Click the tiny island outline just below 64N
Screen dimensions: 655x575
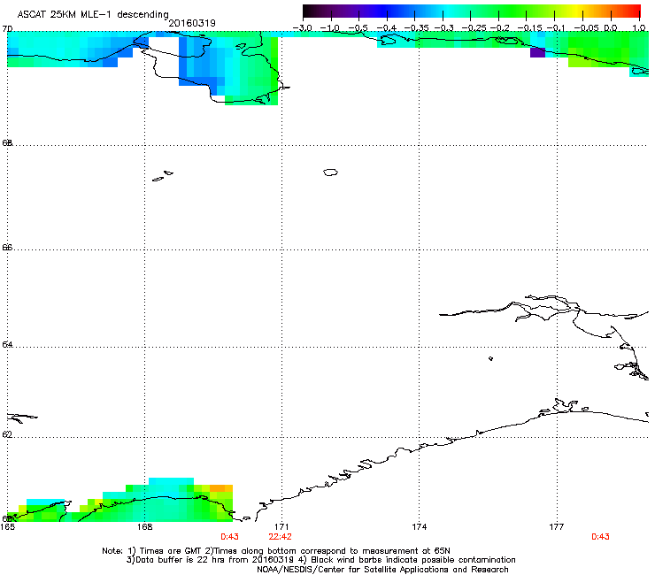tap(490, 358)
